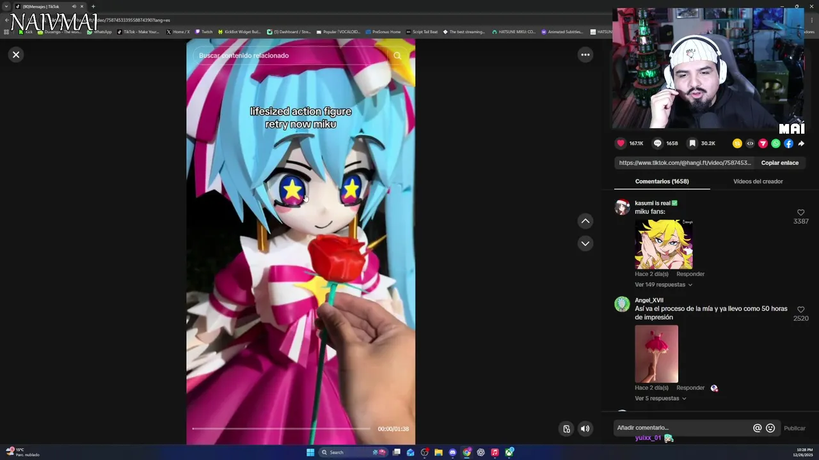Reply to Angel_XVII's comment
The width and height of the screenshot is (819, 460).
(690, 388)
